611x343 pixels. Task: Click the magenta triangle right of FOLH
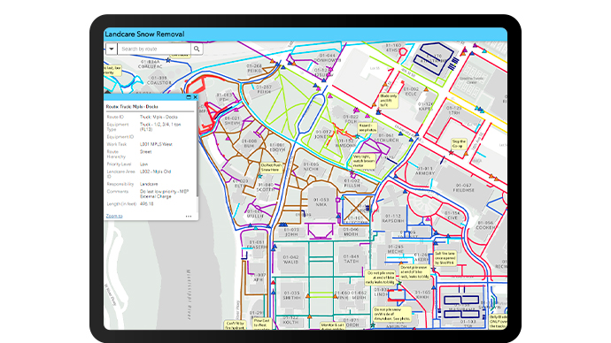367,117
